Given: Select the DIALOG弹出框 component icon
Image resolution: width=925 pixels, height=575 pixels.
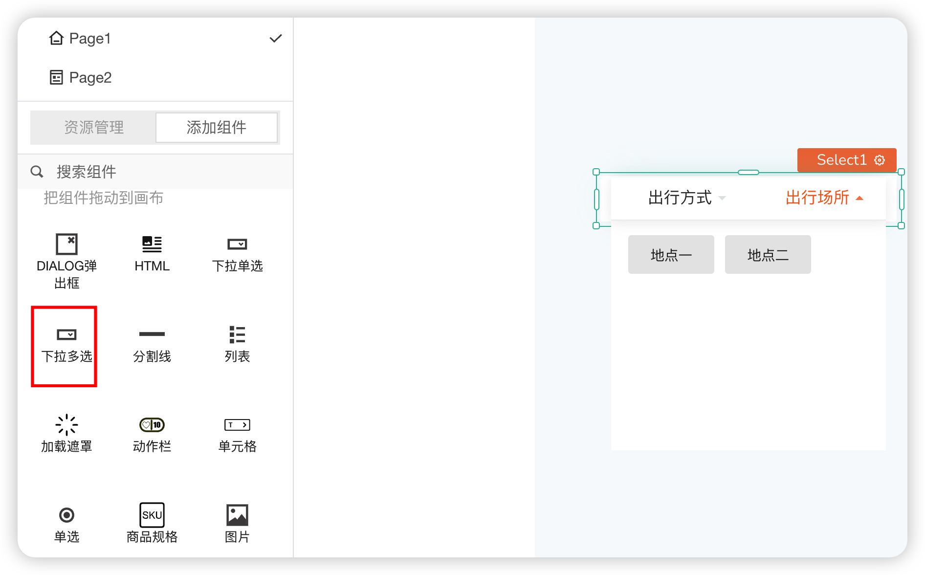Looking at the screenshot, I should coord(66,244).
